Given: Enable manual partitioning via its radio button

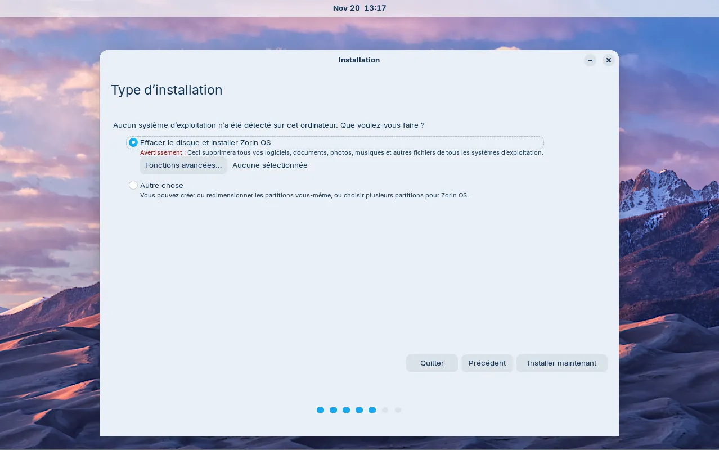Looking at the screenshot, I should (133, 185).
